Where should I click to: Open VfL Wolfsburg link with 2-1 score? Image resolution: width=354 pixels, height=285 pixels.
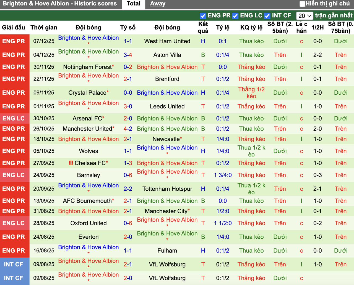(167, 264)
